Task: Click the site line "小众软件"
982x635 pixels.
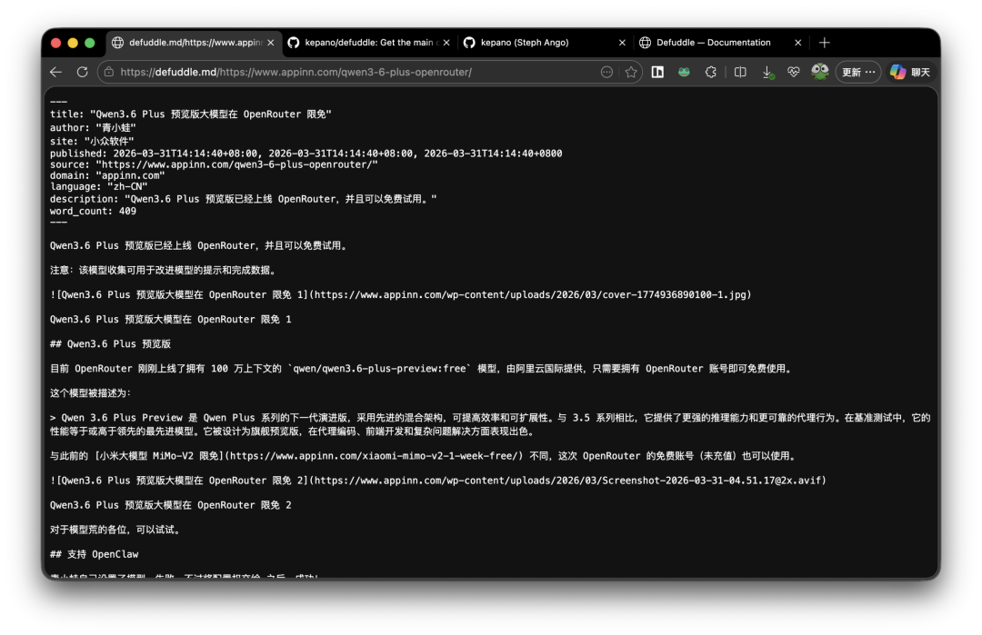Action: coord(92,142)
